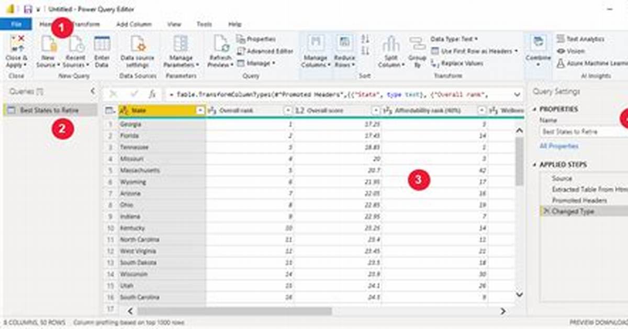628x329 pixels.
Task: Open Use First Row as Headers dropdown
Action: [475, 51]
